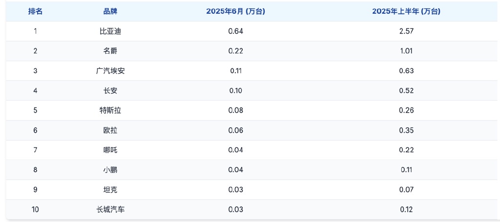
Task: Select the half-year value 1.01 for 名爵
Action: click(406, 51)
